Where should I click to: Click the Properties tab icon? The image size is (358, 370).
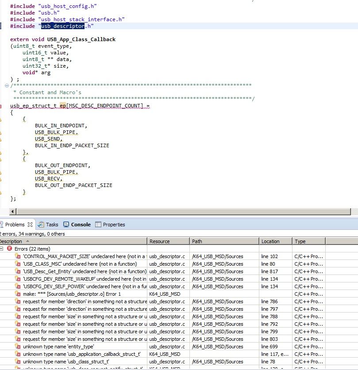pos(98,225)
